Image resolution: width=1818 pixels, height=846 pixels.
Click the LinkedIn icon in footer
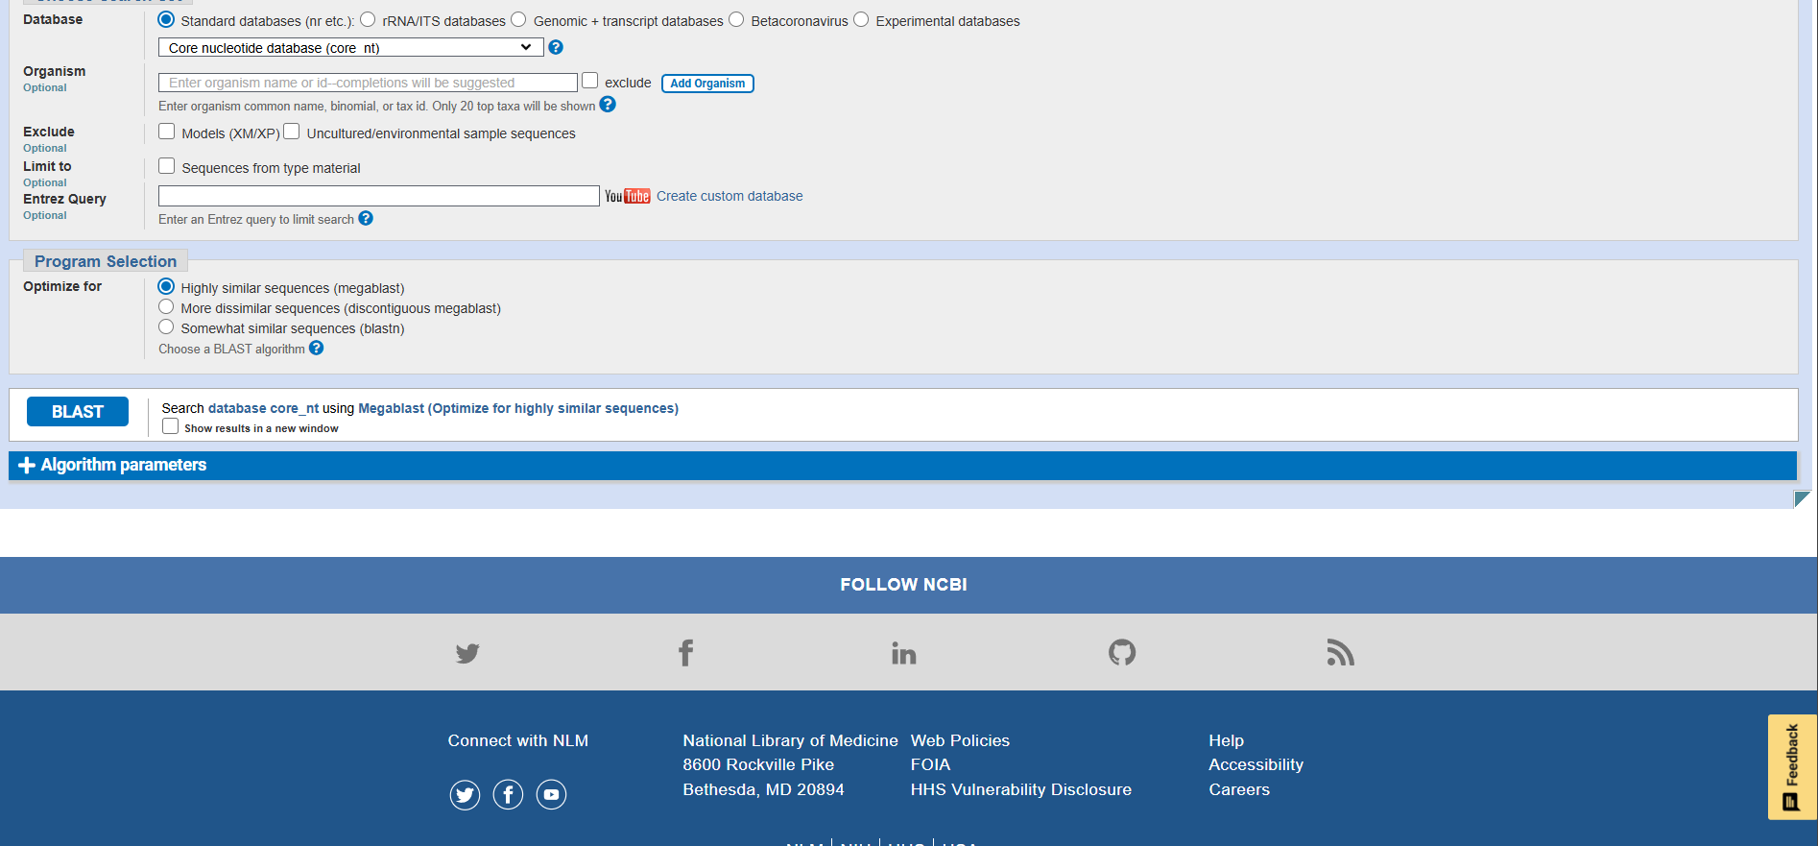(903, 654)
